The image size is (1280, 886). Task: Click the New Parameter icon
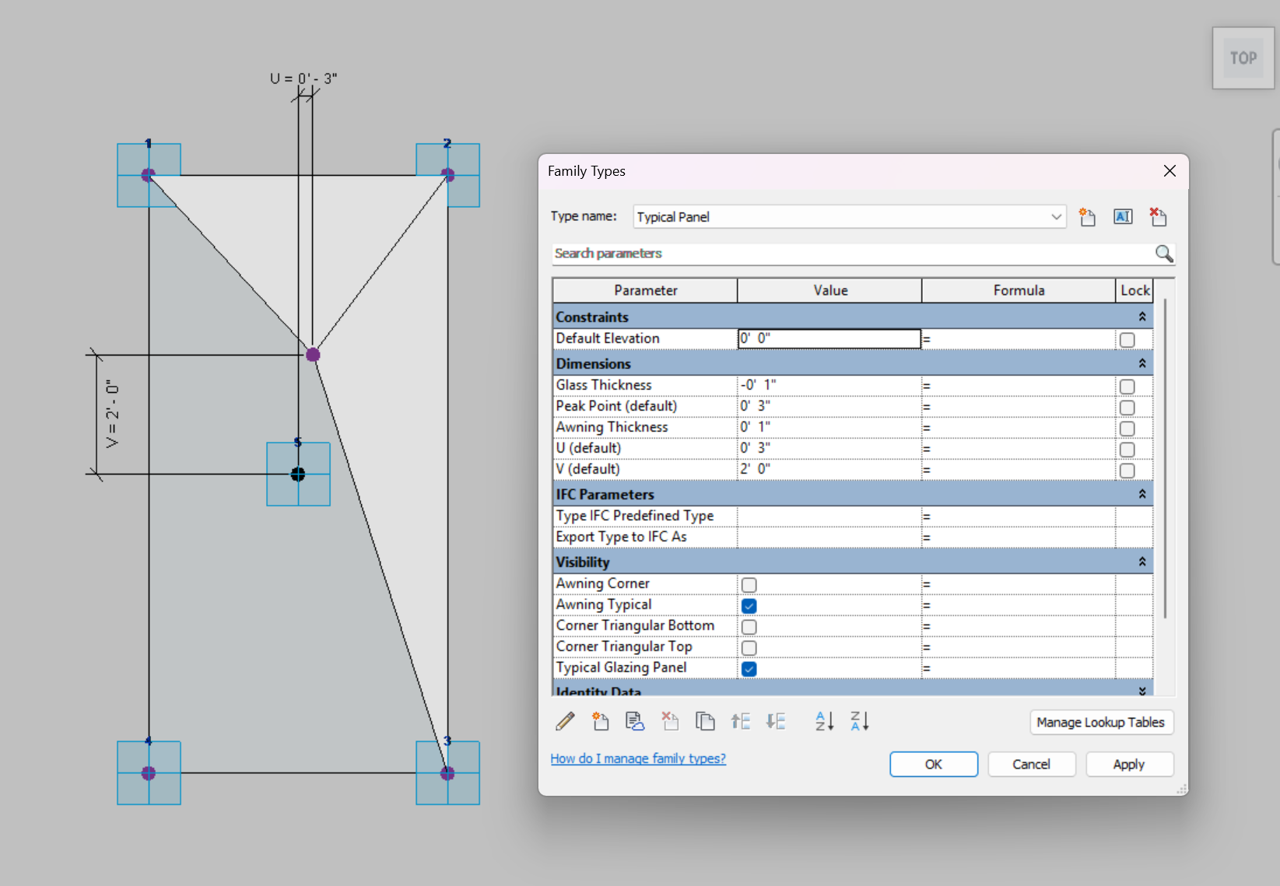(600, 722)
